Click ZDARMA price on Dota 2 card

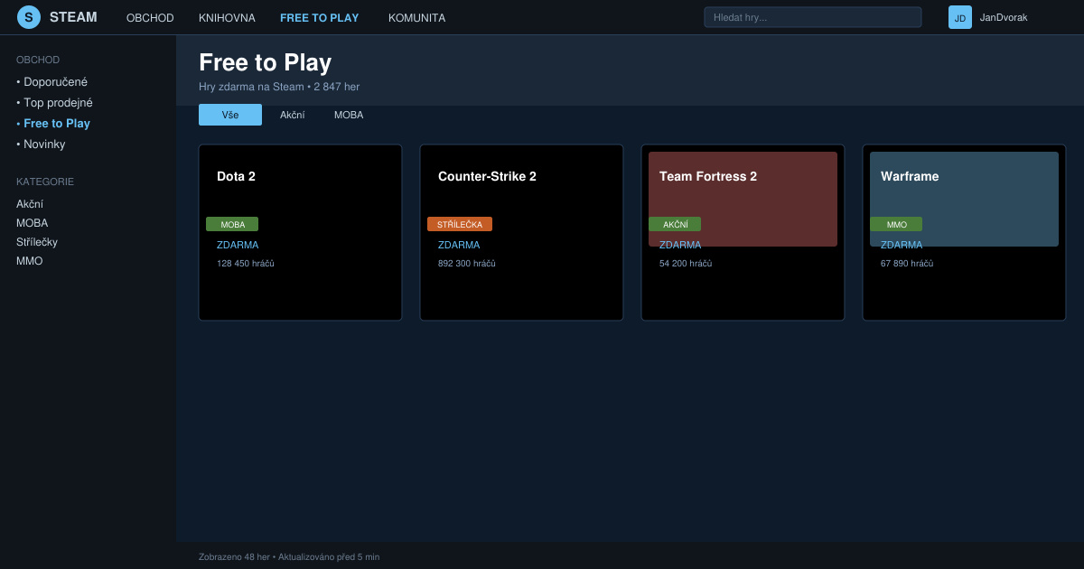(238, 245)
